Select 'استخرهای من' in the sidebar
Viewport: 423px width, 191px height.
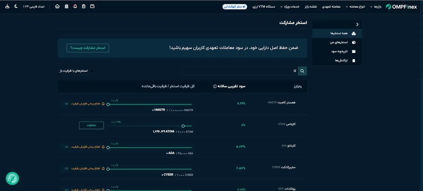coord(339,42)
